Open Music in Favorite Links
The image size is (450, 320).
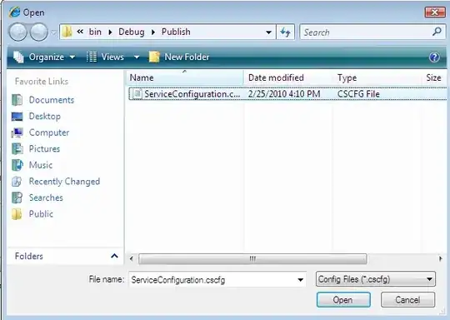coord(32,165)
